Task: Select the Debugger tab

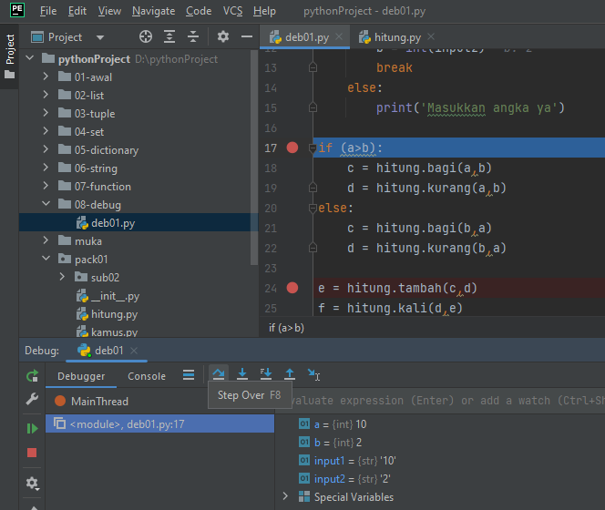Action: [81, 376]
